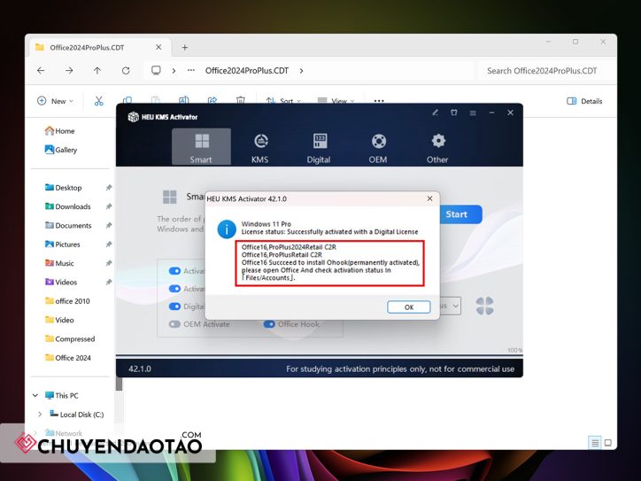
Task: Open the Documents folder in sidebar
Action: (68, 225)
